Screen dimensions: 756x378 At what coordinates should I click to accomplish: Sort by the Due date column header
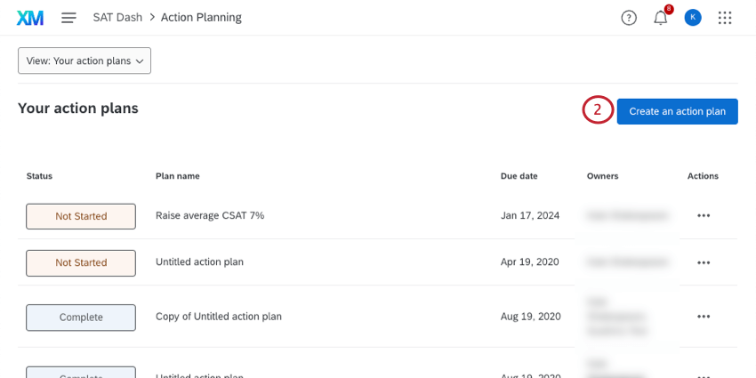point(519,176)
